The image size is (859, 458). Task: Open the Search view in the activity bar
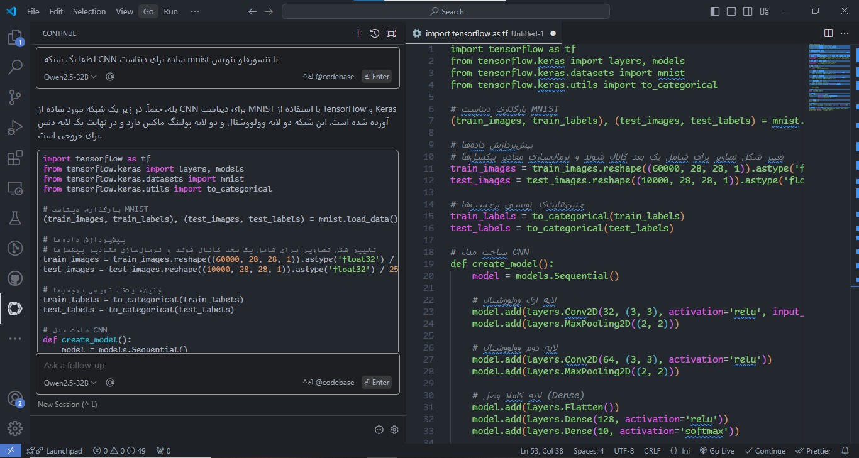pos(15,67)
